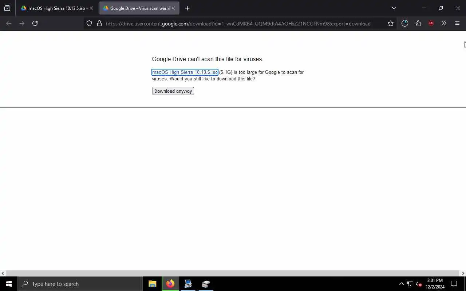
Task: Click the scroll right arrow
Action: (x=463, y=273)
